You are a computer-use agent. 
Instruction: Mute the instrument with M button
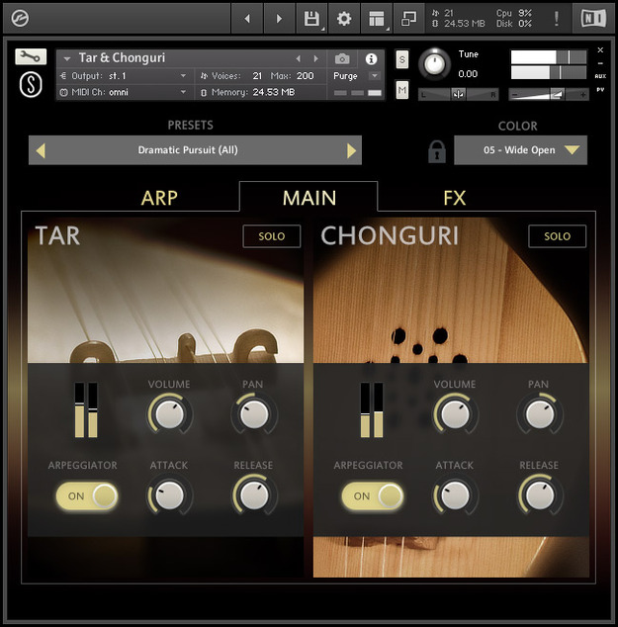pos(401,91)
